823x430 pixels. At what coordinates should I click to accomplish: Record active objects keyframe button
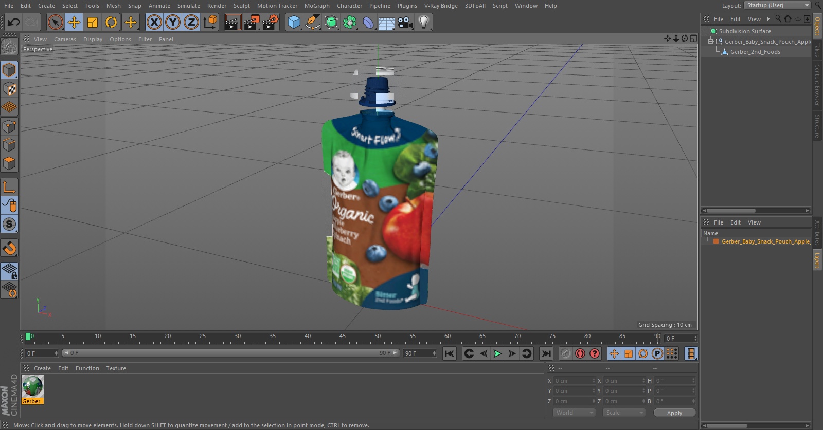(x=565, y=353)
